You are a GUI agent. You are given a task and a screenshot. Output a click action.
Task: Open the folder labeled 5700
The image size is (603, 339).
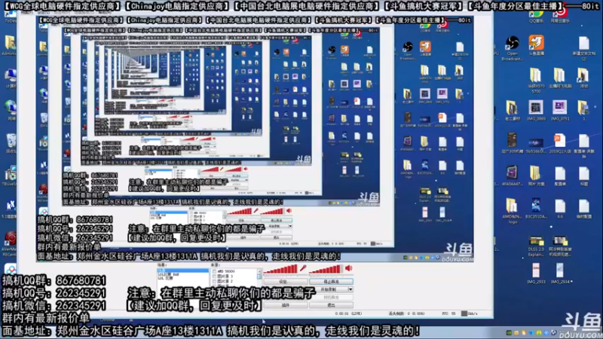point(536,80)
